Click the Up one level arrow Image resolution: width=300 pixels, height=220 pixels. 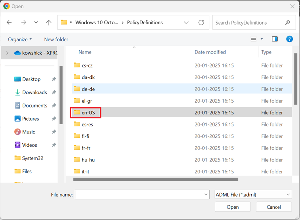(49, 23)
